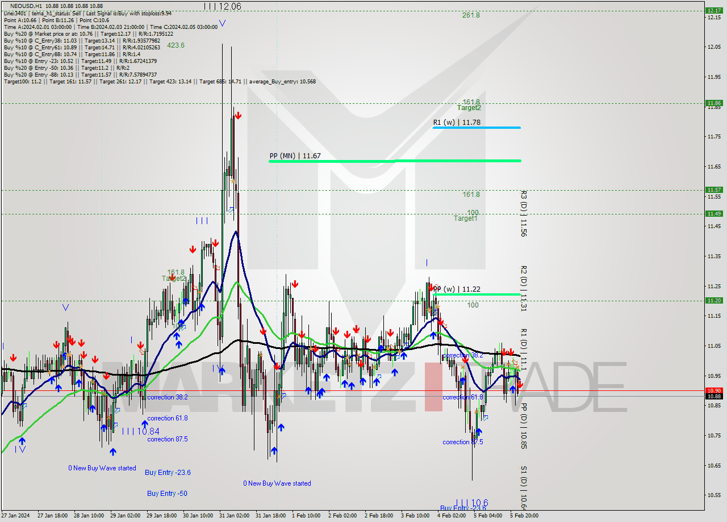Click the green '261.8' label at top

(471, 15)
